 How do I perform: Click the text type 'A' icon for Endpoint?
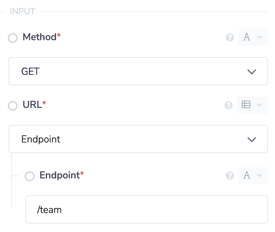[x=247, y=176]
